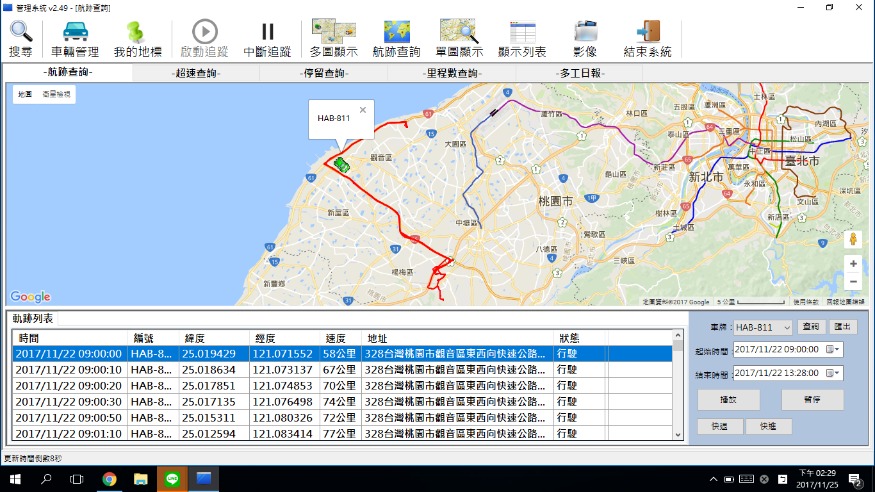Show hidden system tray icons
875x492 pixels.
tap(714, 479)
